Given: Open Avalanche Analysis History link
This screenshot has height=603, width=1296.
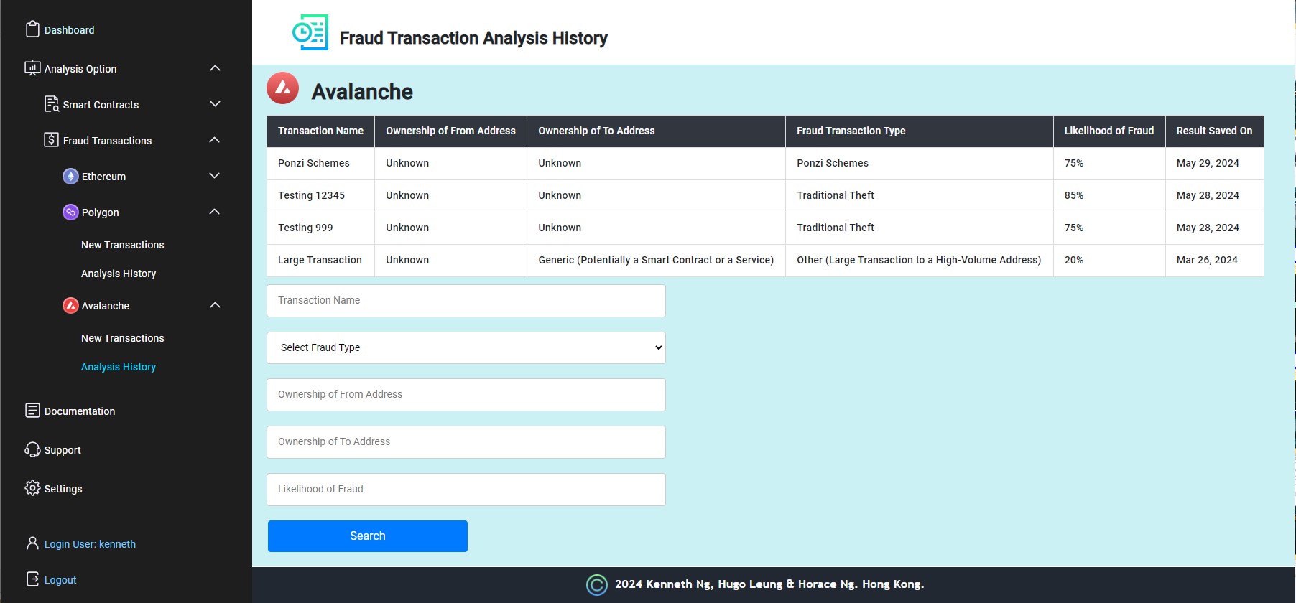Looking at the screenshot, I should [119, 367].
